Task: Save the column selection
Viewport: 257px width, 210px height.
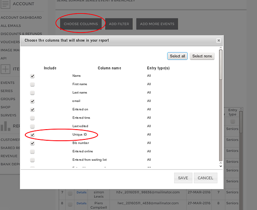Action: pyautogui.click(x=183, y=178)
